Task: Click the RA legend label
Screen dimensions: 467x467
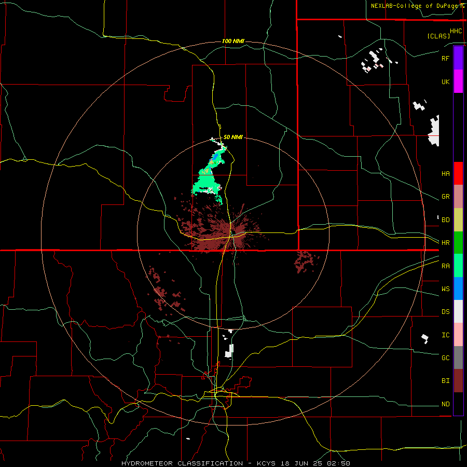Action: point(445,266)
